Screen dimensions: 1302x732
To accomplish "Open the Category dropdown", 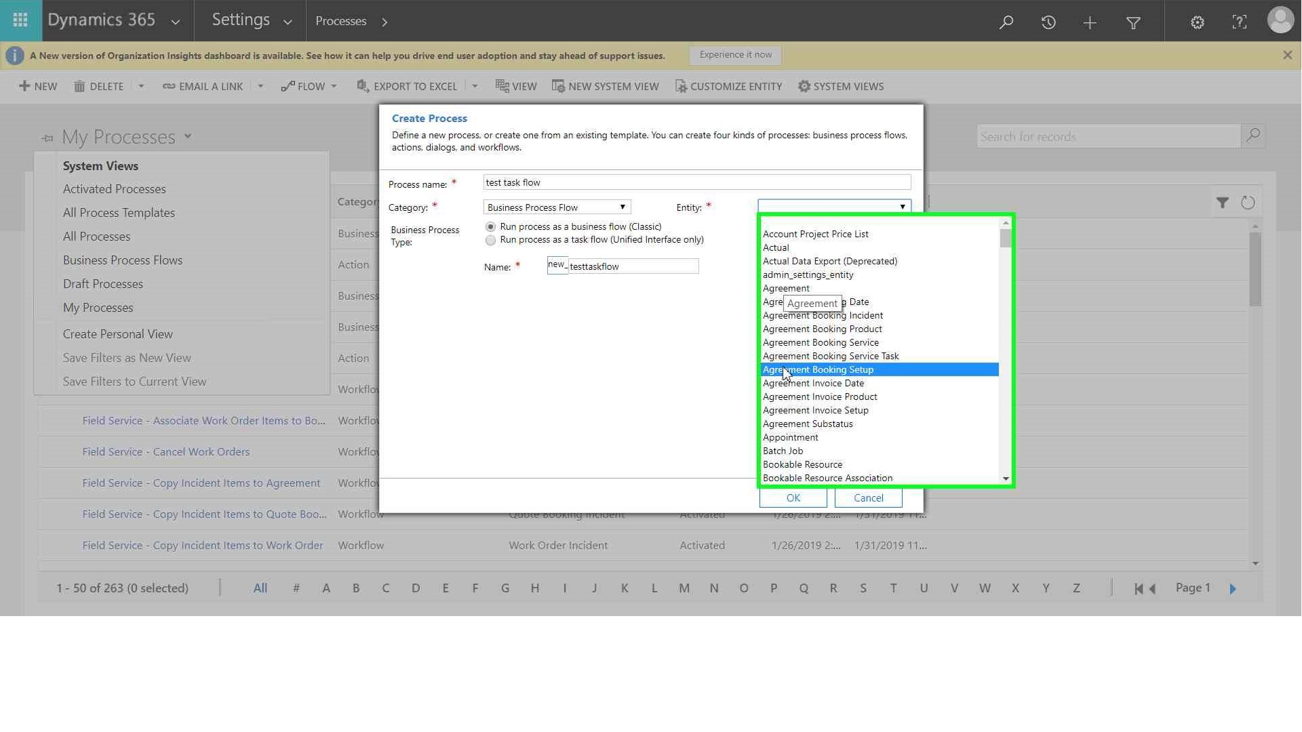I will pyautogui.click(x=557, y=207).
